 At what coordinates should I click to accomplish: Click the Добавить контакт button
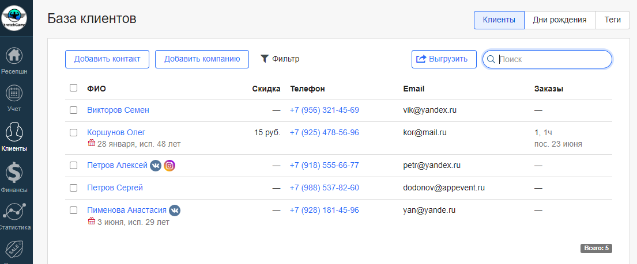tap(107, 59)
